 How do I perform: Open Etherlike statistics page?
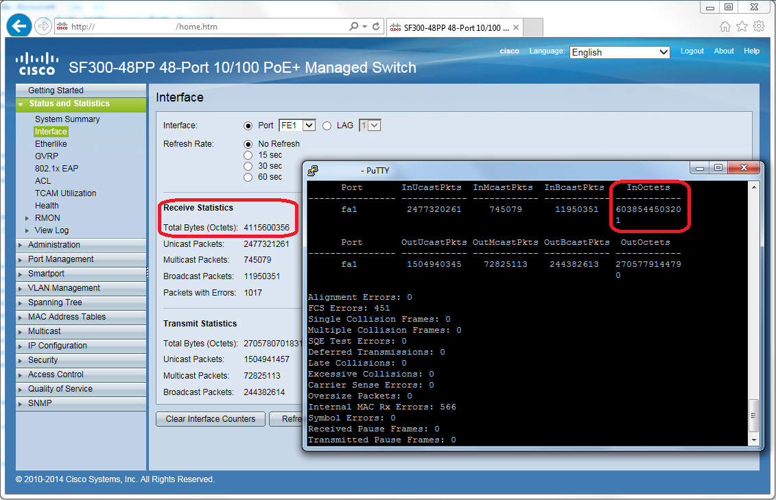[51, 144]
